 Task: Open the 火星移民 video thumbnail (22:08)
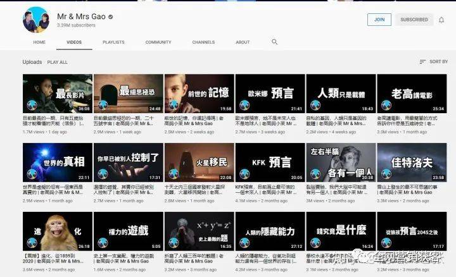click(x=199, y=163)
